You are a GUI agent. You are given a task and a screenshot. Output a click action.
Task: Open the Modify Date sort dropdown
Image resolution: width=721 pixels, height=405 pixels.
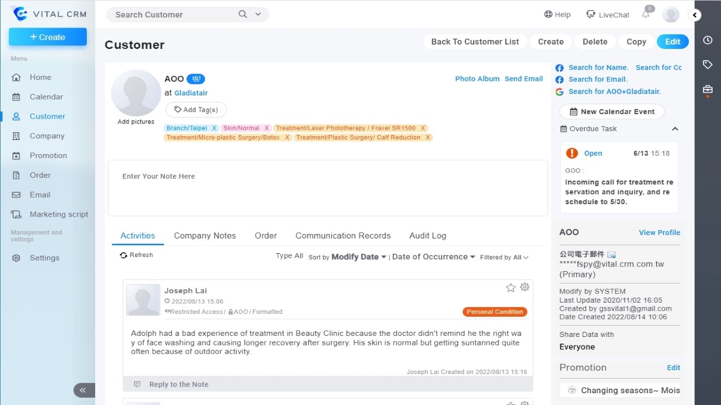pos(359,257)
